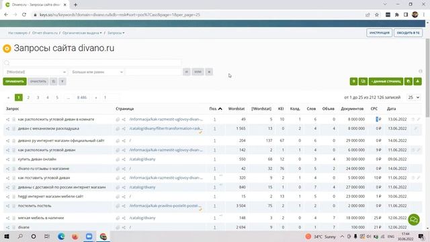The height and width of the screenshot is (242, 430).
Task: Click the ОЧИСТИТЬ filter button
Action: pyautogui.click(x=38, y=81)
